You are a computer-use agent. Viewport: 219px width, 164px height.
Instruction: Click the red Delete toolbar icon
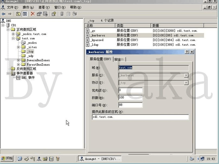click(33, 14)
